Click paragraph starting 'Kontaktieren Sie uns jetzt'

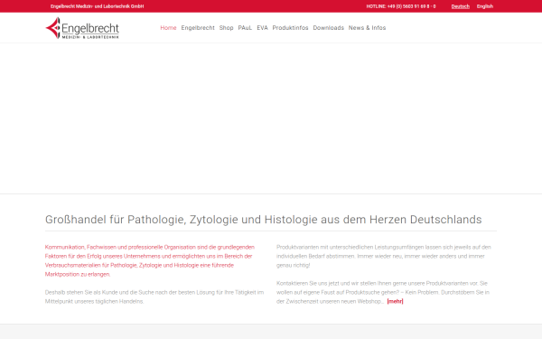[383, 292]
